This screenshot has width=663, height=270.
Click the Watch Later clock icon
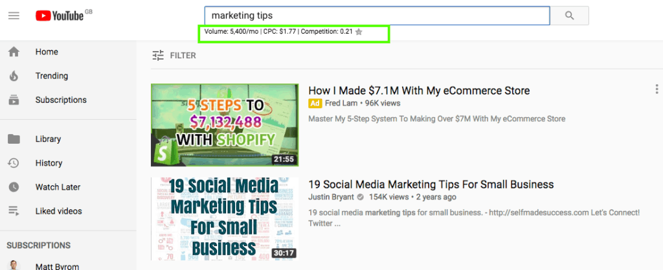[14, 187]
